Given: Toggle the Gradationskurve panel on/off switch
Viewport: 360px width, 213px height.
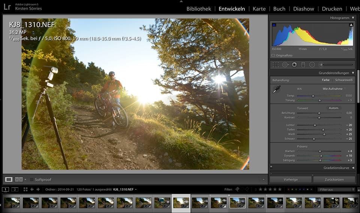Looking at the screenshot, I should 271,167.
